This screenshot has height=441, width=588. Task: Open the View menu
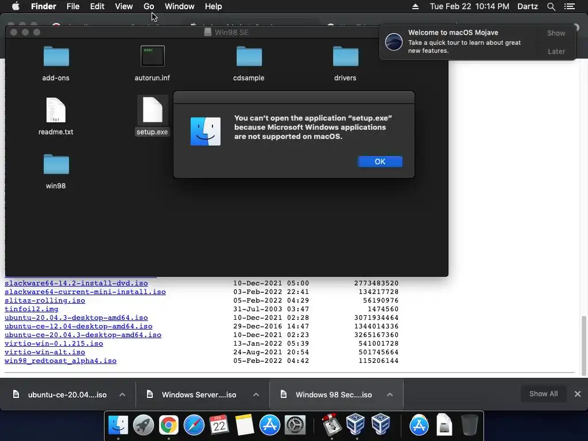(124, 6)
